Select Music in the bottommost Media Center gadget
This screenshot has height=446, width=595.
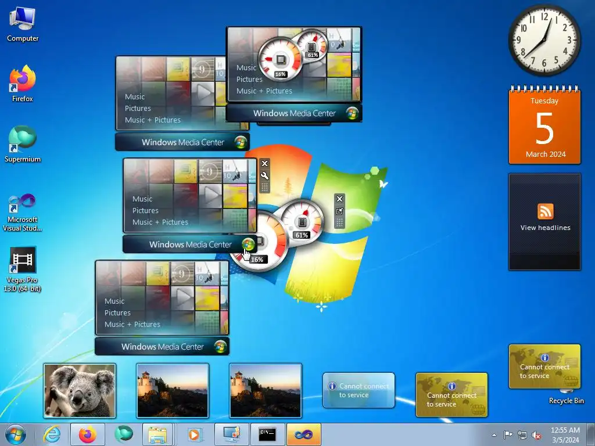pos(114,301)
